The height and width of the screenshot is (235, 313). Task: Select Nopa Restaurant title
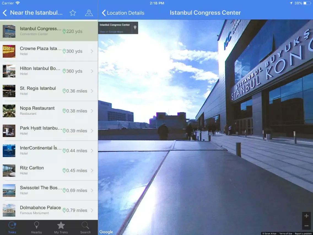[x=37, y=108]
